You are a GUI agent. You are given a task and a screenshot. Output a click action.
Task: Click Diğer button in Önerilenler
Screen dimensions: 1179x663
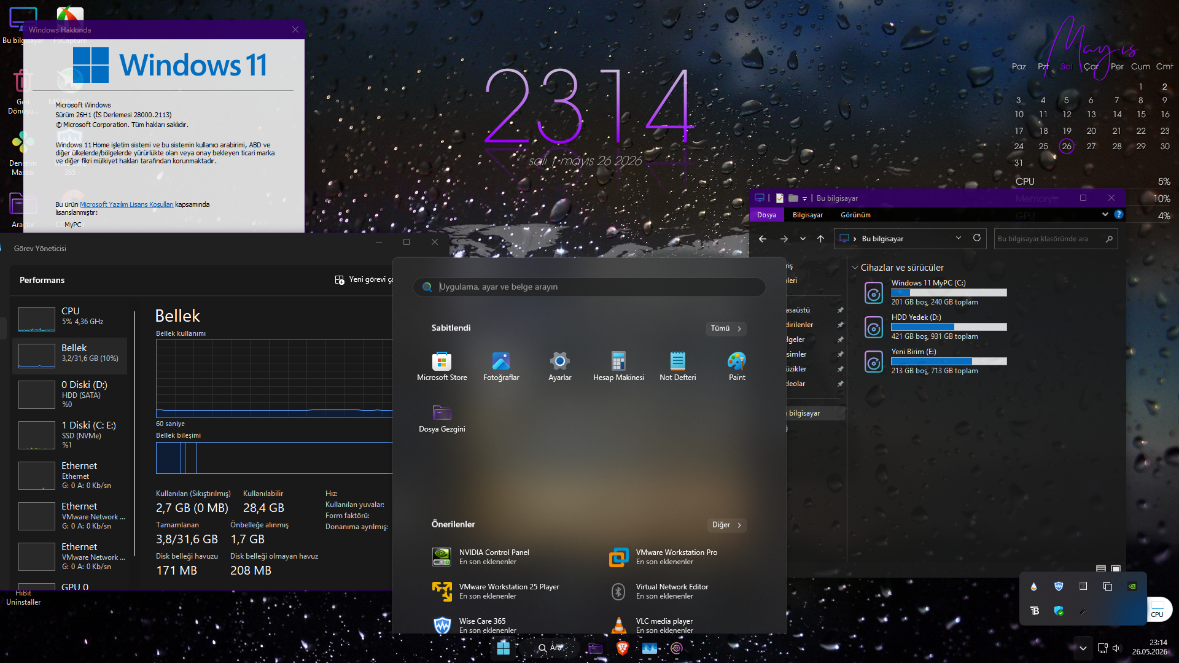pyautogui.click(x=726, y=525)
